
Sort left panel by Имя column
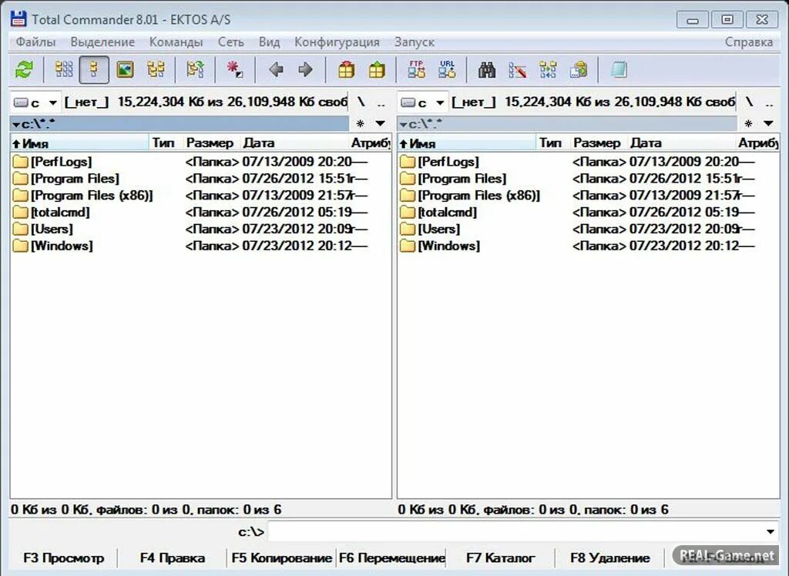[x=79, y=143]
